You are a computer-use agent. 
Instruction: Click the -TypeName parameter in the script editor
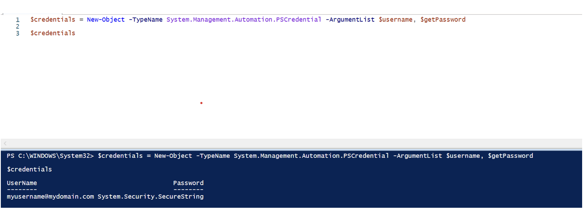coord(146,20)
